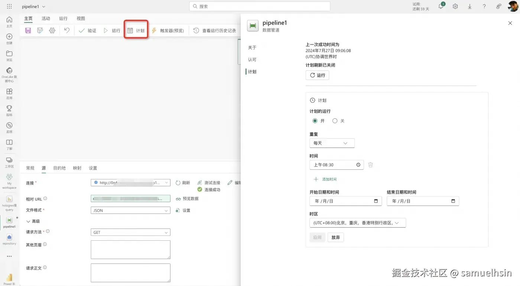Select the General tab in bottom panel
This screenshot has width=520, height=286.
tap(30, 168)
